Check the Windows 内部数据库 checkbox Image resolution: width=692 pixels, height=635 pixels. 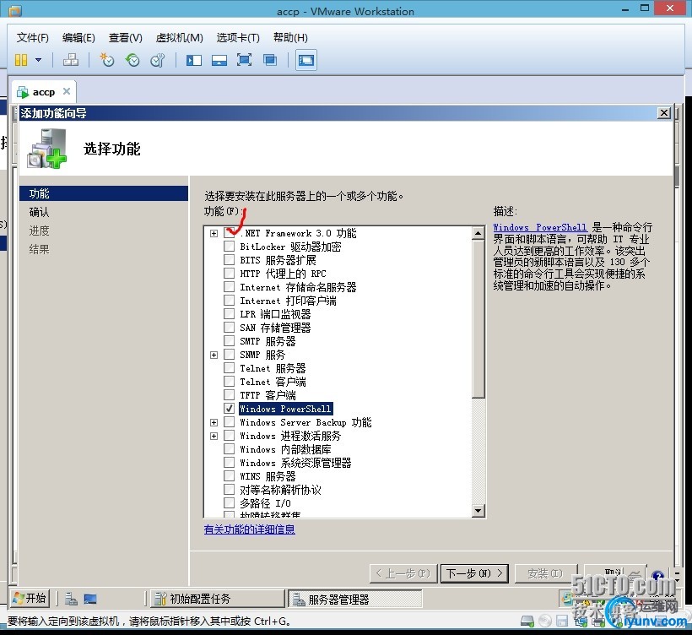coord(229,449)
